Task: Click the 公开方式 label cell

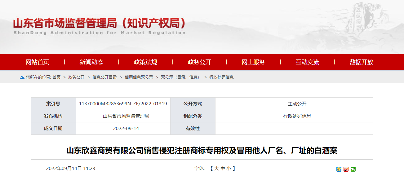Action: click(193, 104)
